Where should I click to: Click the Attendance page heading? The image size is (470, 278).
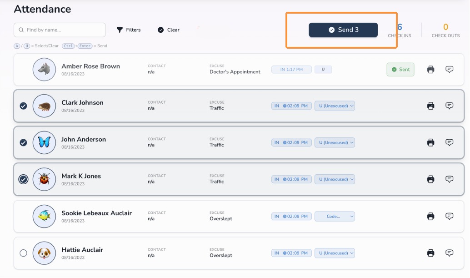click(42, 9)
